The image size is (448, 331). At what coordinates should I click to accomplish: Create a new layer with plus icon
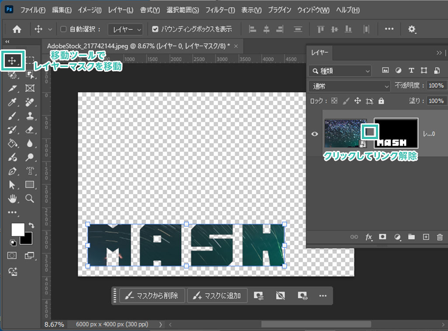pos(426,237)
